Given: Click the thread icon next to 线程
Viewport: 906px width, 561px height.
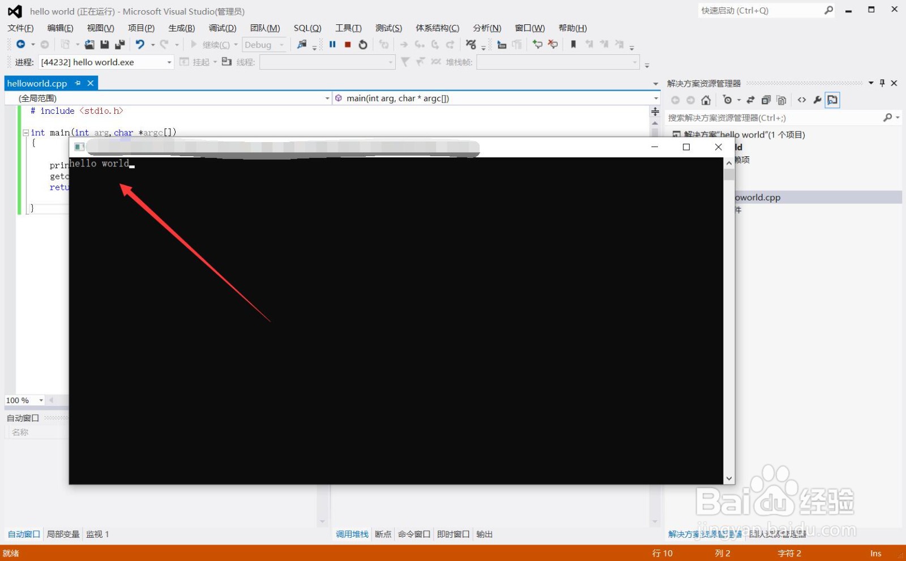Looking at the screenshot, I should (226, 62).
